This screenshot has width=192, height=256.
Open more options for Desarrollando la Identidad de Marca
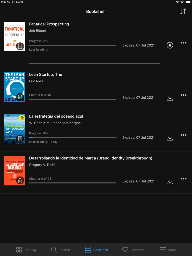click(183, 179)
